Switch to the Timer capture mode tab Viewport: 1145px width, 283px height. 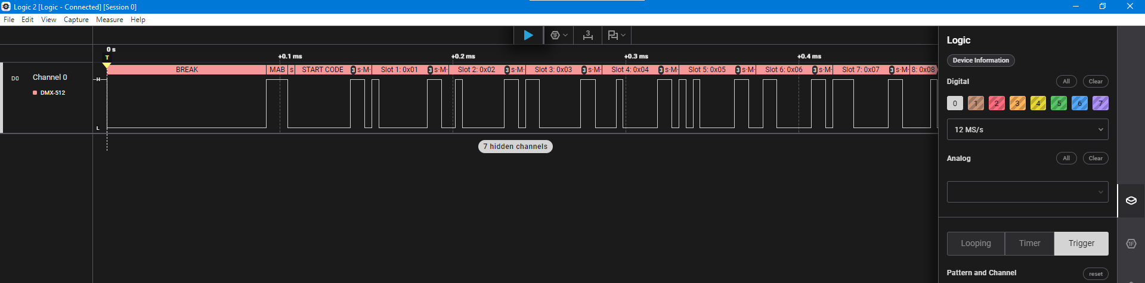[1029, 243]
